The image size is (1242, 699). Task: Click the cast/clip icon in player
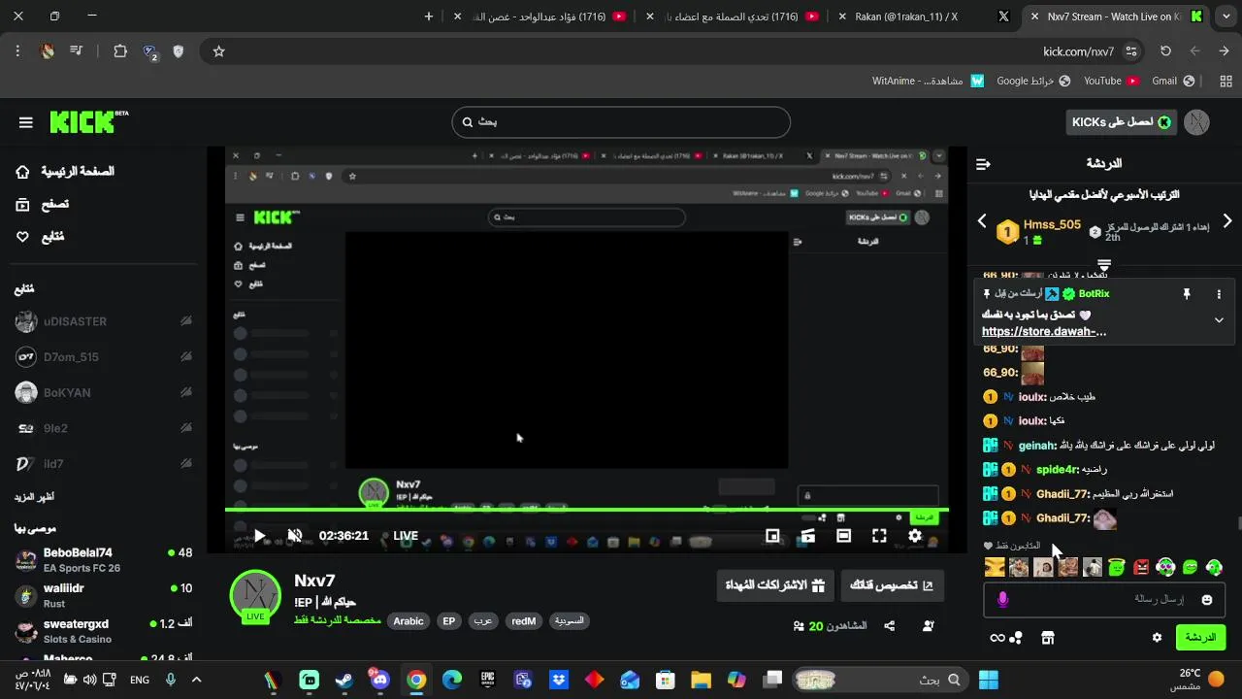tap(807, 536)
